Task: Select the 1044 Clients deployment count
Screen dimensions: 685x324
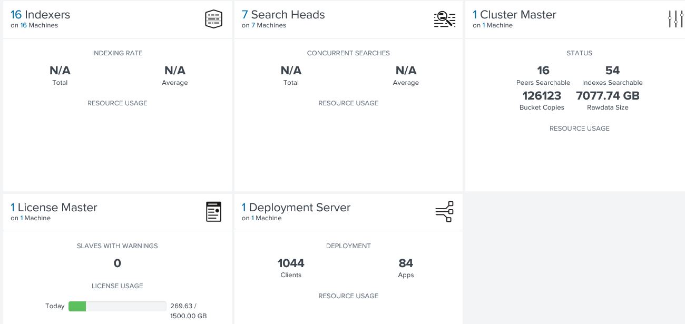Action: [291, 263]
